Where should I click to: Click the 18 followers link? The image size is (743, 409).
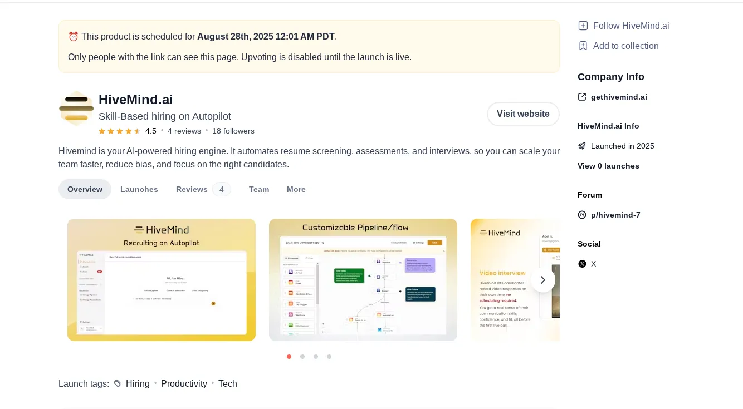point(233,131)
